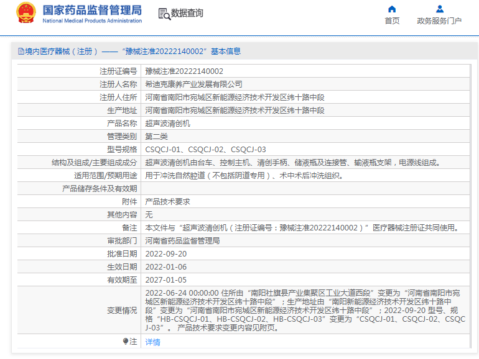
Task: Click the 产品储存条件及有效期 row label
Action: click(x=100, y=189)
